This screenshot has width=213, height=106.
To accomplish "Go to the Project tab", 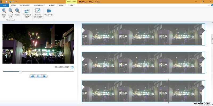I will (x=52, y=5).
